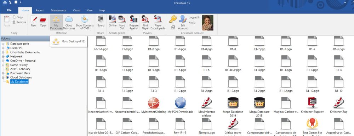354x136 pixels.
Task: Click Goto Desktop (F12) popup item
Action: (x=69, y=41)
